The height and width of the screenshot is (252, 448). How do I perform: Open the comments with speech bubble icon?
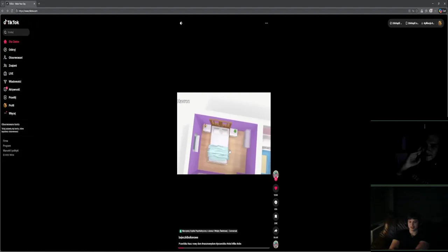pyautogui.click(x=276, y=202)
